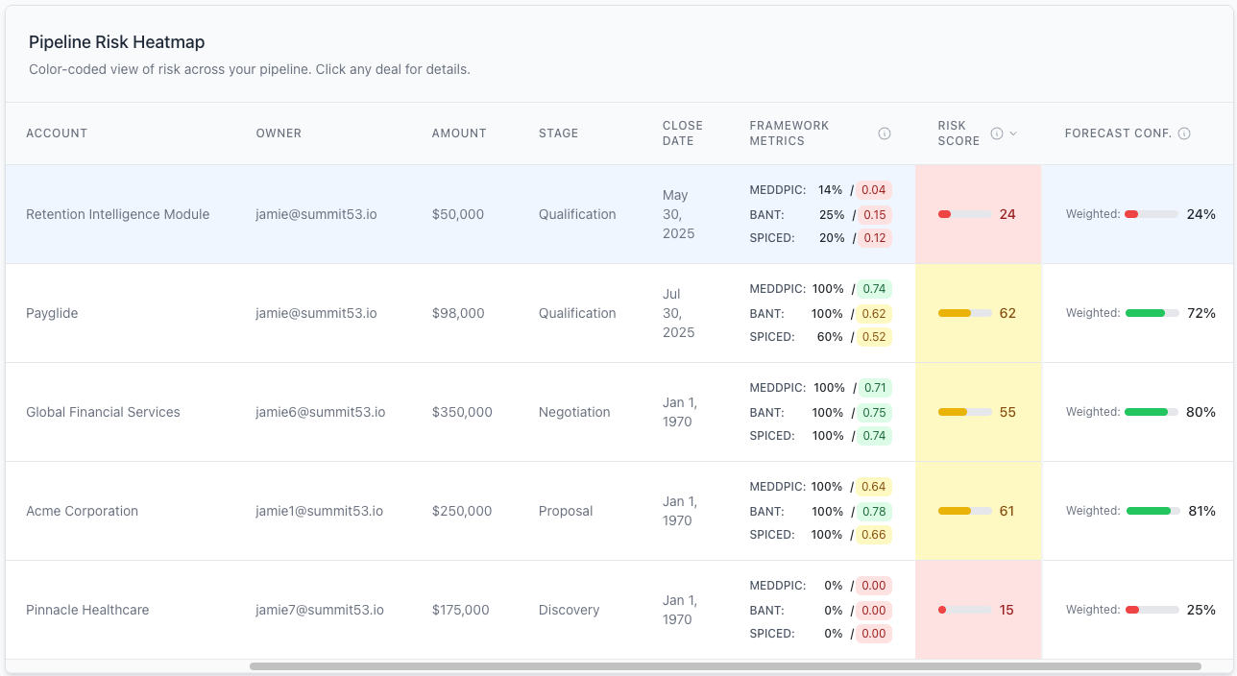Open Pinnacle Healthcare deal details

(86, 610)
